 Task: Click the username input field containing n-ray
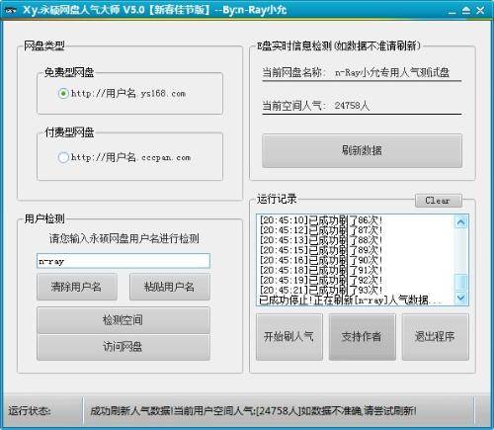(x=123, y=261)
